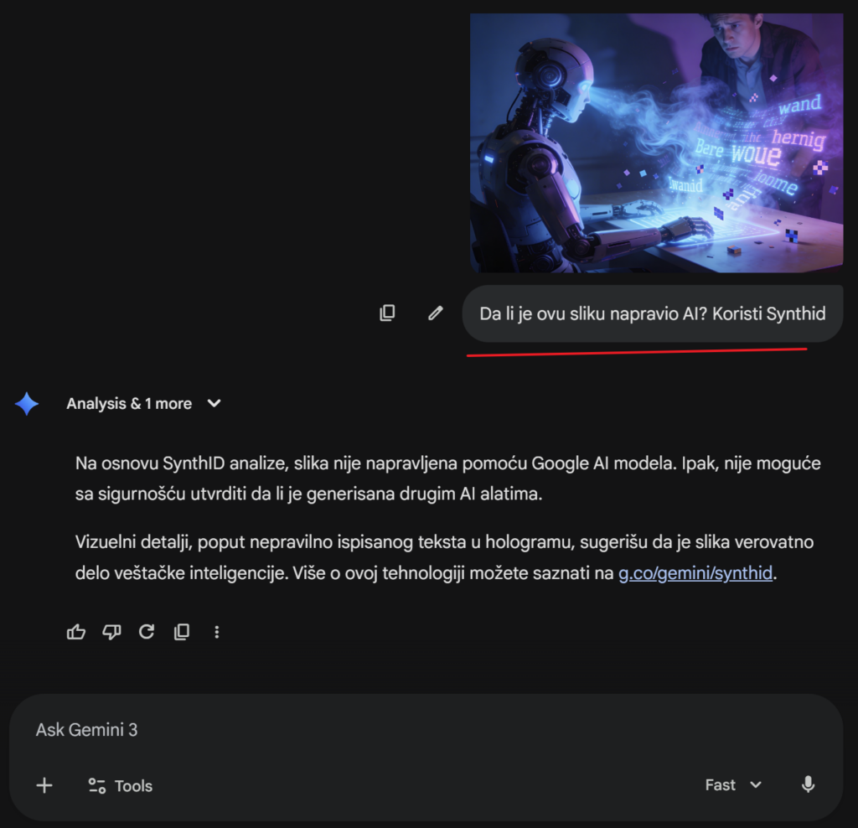858x828 pixels.
Task: Regenerate the Gemini response
Action: point(147,632)
